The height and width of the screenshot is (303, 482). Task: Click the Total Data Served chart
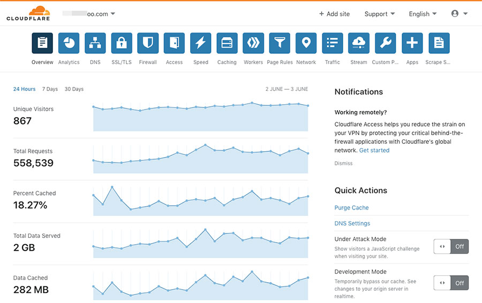(x=201, y=243)
